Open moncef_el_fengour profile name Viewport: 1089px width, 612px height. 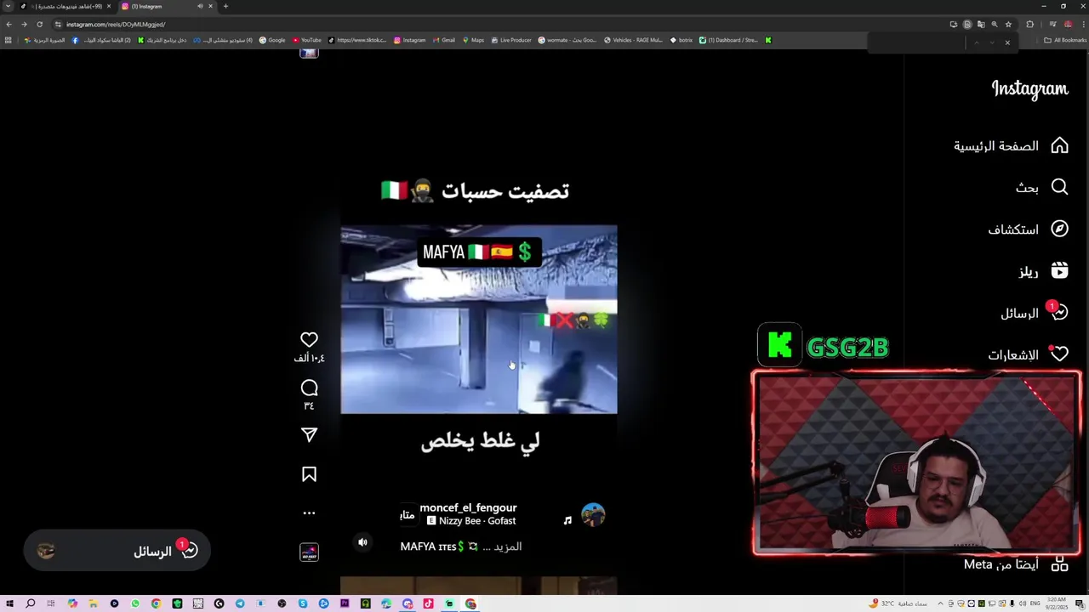(x=468, y=507)
